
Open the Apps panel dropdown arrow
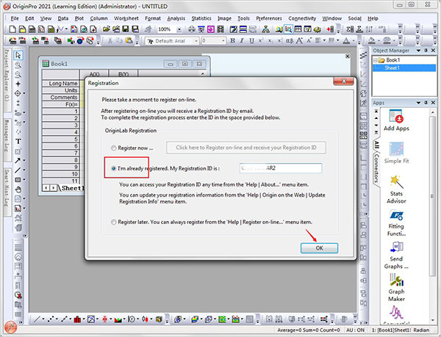(x=418, y=103)
